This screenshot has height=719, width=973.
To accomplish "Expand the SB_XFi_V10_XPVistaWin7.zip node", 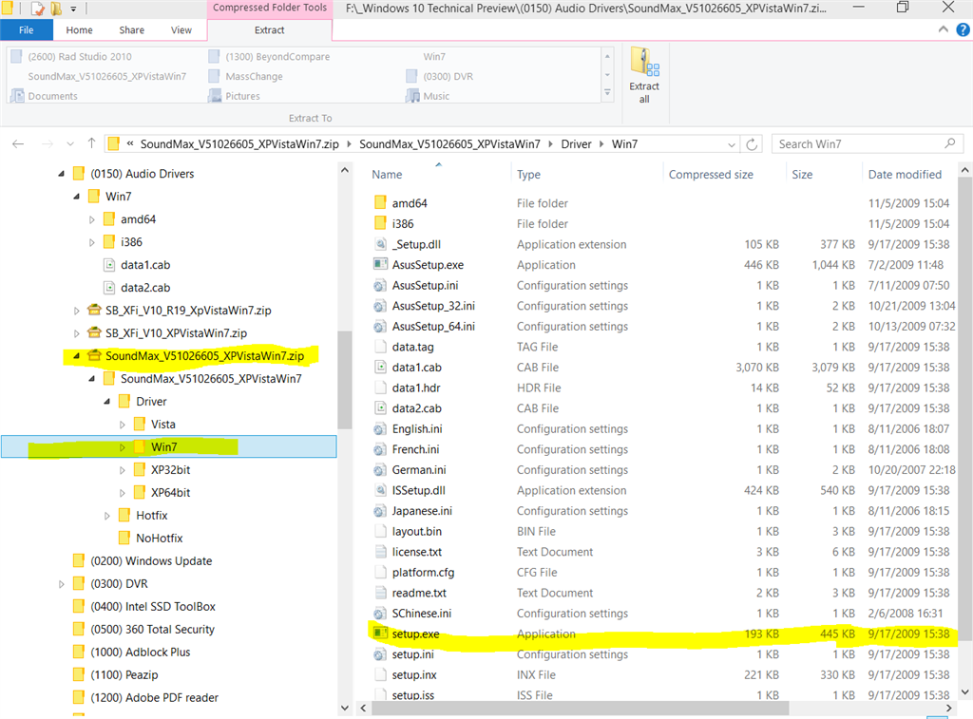I will [x=76, y=333].
